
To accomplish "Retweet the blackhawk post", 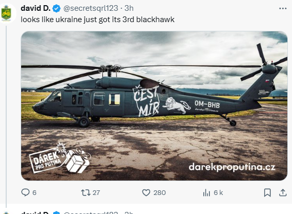I will coord(86,192).
